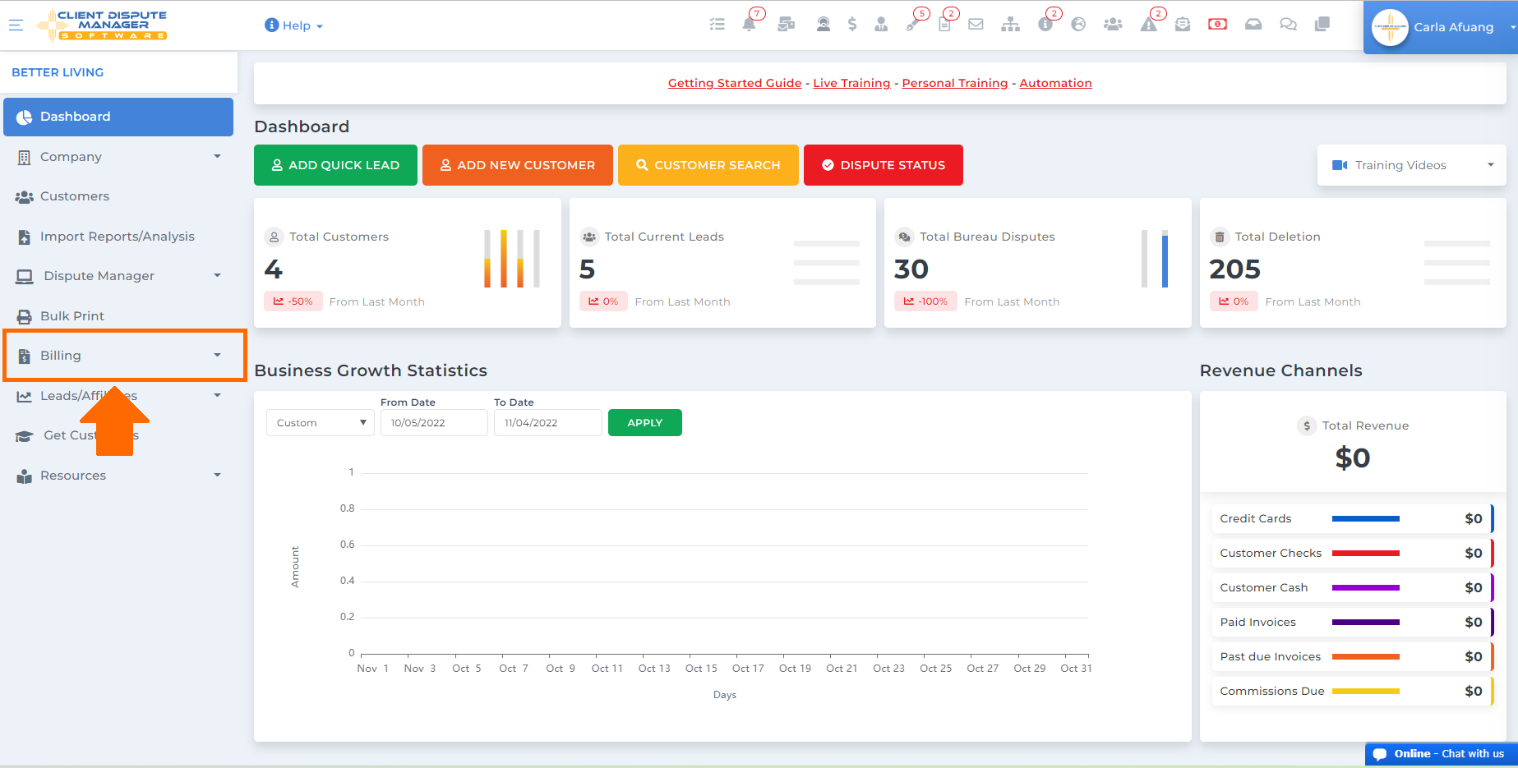Click the Commissions Due yellow revenue bar
Image resolution: width=1518 pixels, height=768 pixels.
pyautogui.click(x=1366, y=692)
